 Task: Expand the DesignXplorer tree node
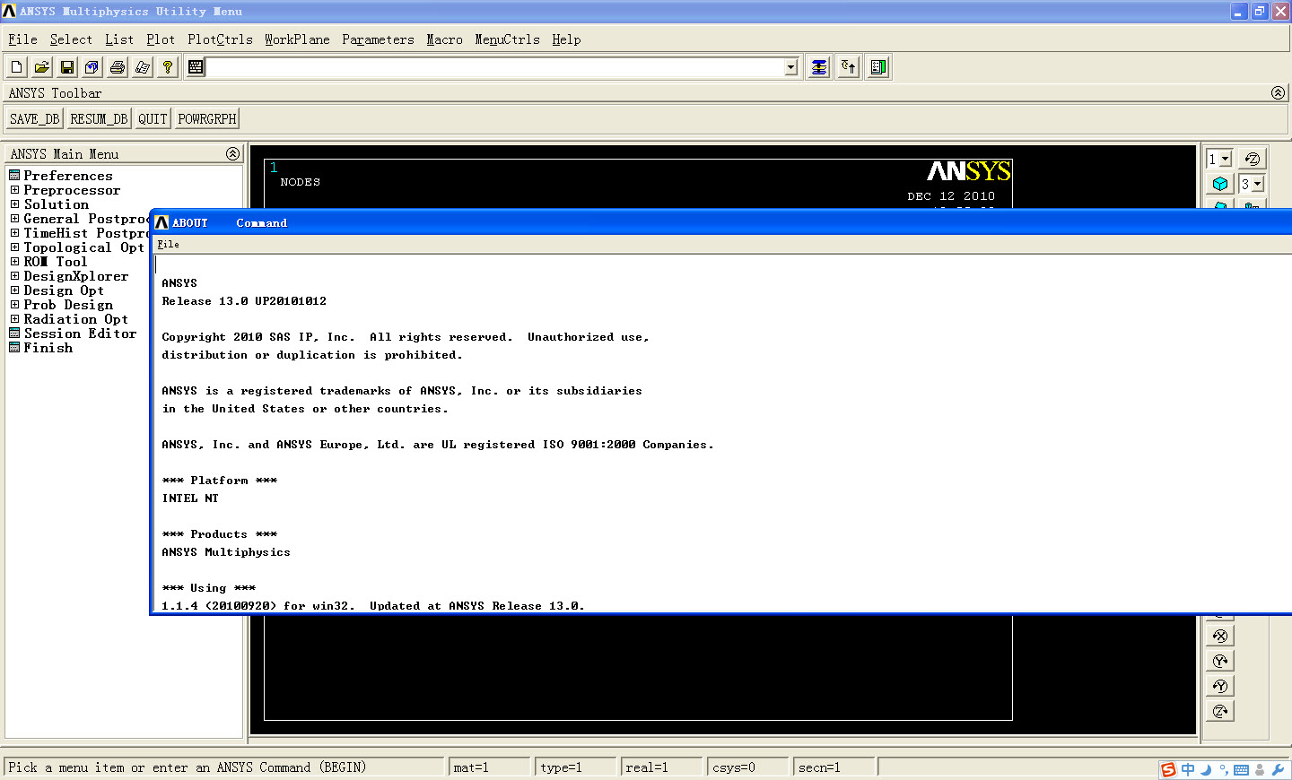(14, 276)
